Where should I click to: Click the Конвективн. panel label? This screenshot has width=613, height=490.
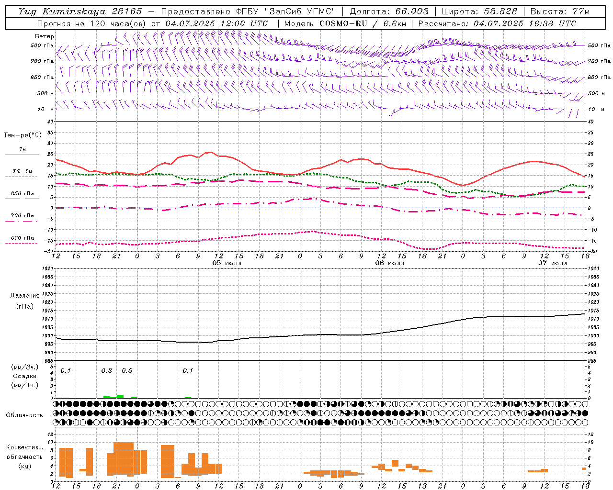tap(25, 447)
